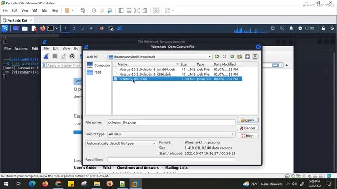Click Wireshark stop capture icon

point(55,56)
